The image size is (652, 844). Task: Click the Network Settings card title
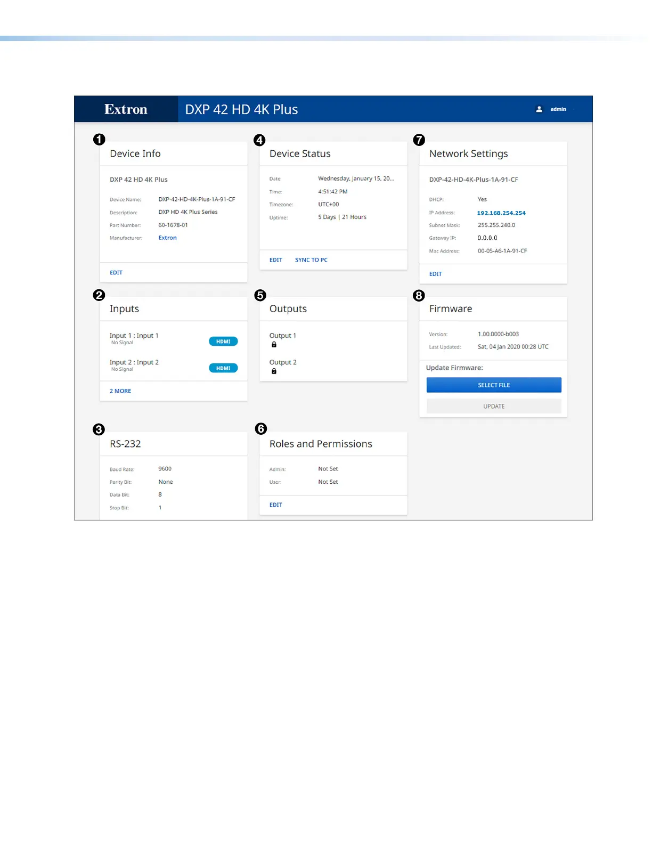click(469, 153)
